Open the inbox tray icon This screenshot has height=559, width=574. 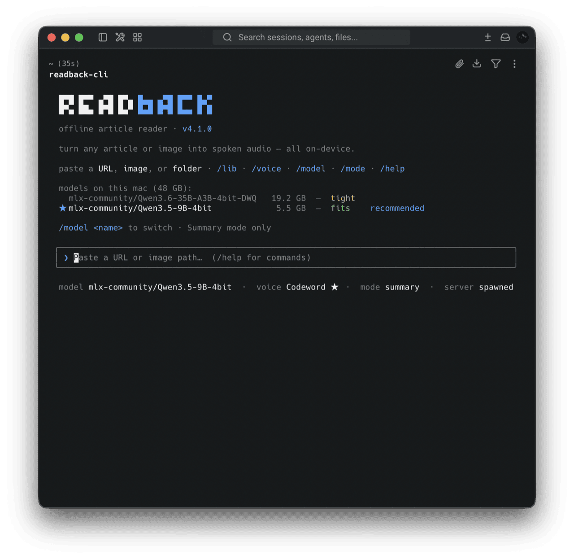pyautogui.click(x=505, y=37)
